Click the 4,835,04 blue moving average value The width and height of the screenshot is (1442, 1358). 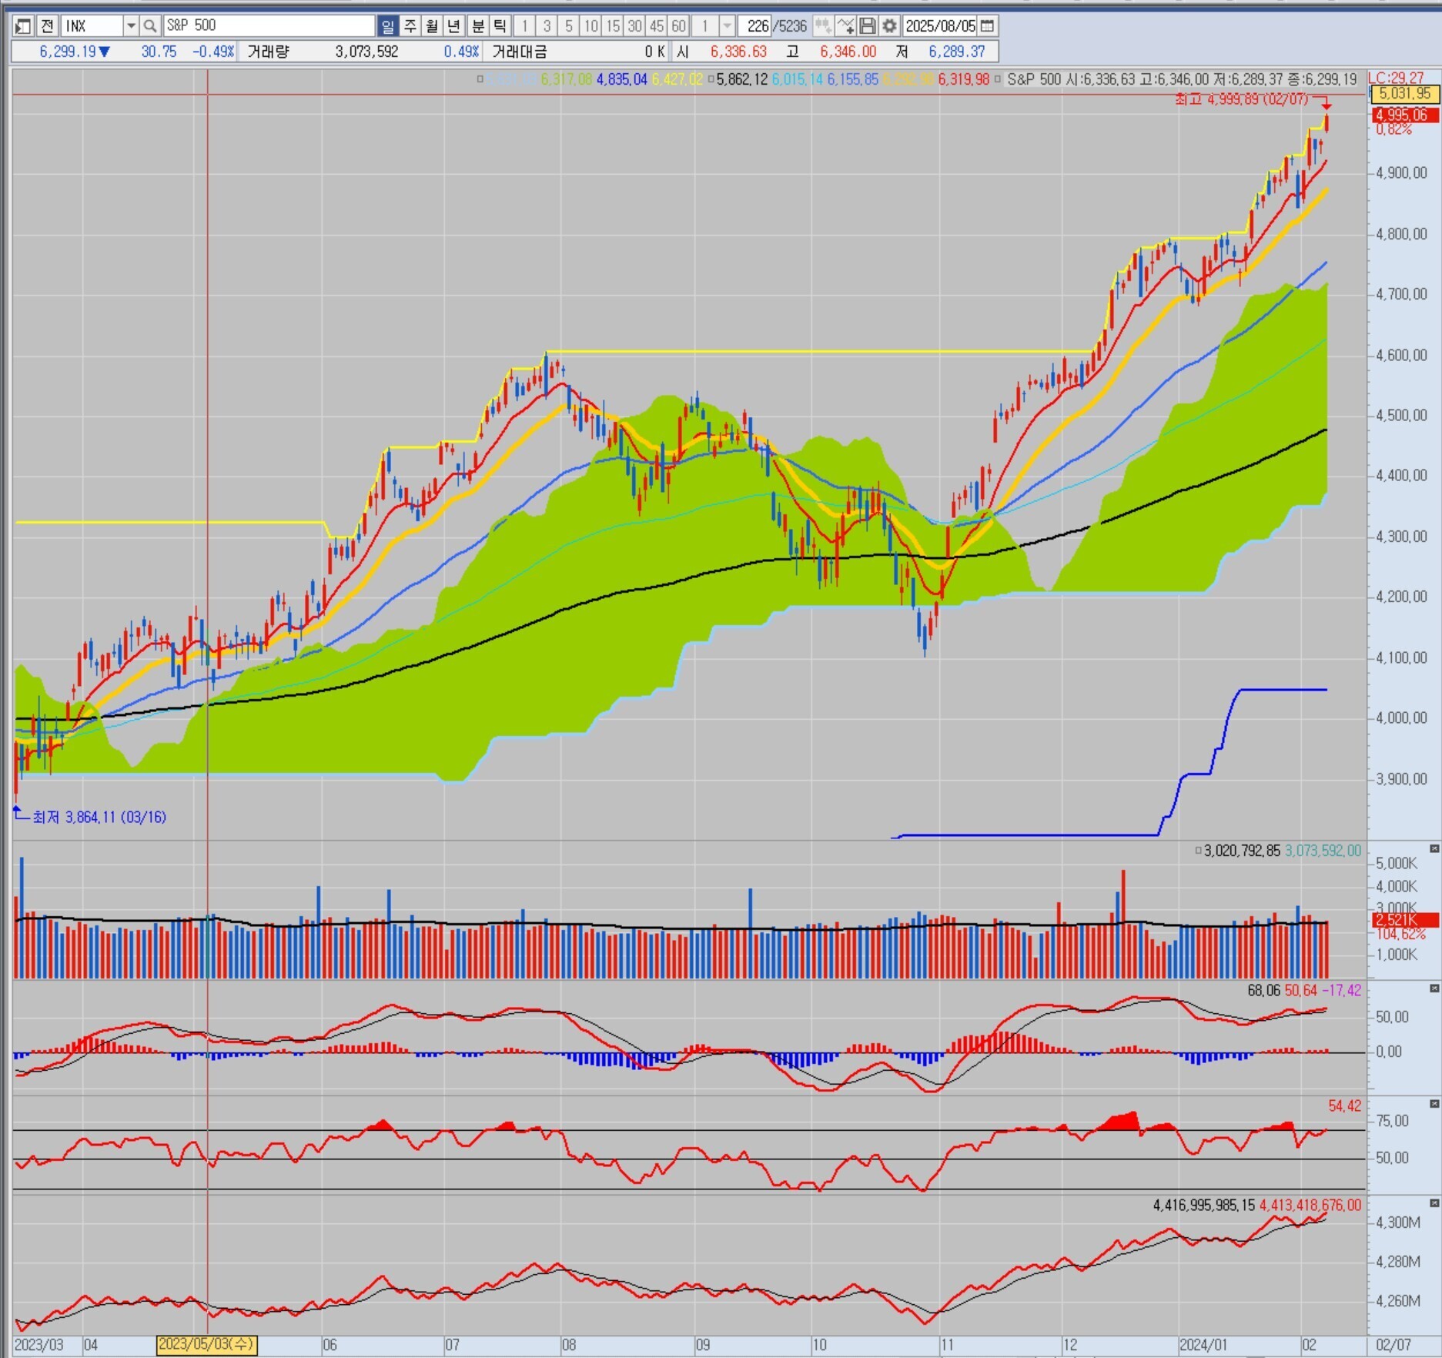(622, 79)
